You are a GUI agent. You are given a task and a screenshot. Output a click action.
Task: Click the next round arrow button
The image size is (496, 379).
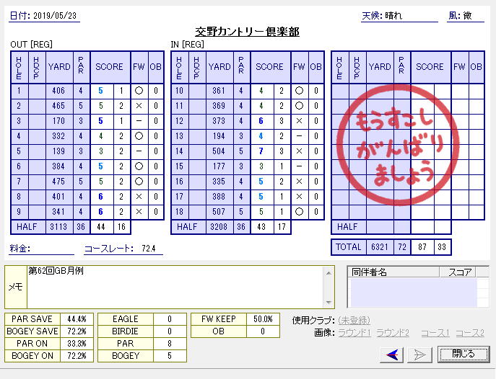422,354
